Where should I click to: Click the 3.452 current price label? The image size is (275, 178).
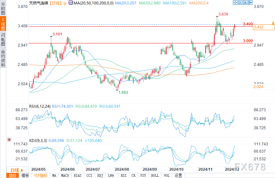263,27
